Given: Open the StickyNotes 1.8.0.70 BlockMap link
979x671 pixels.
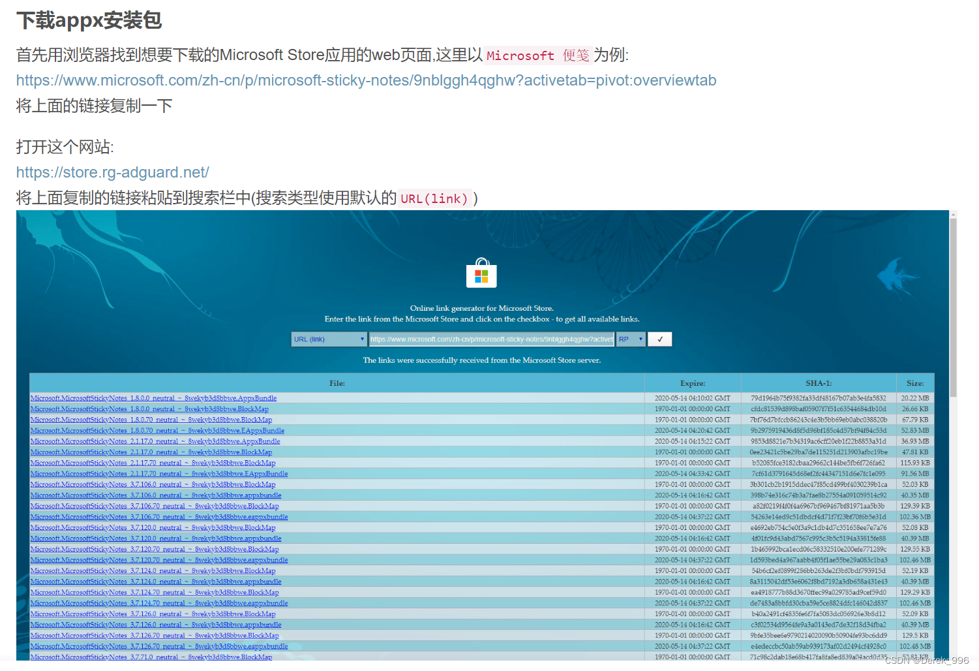Looking at the screenshot, I should click(151, 420).
